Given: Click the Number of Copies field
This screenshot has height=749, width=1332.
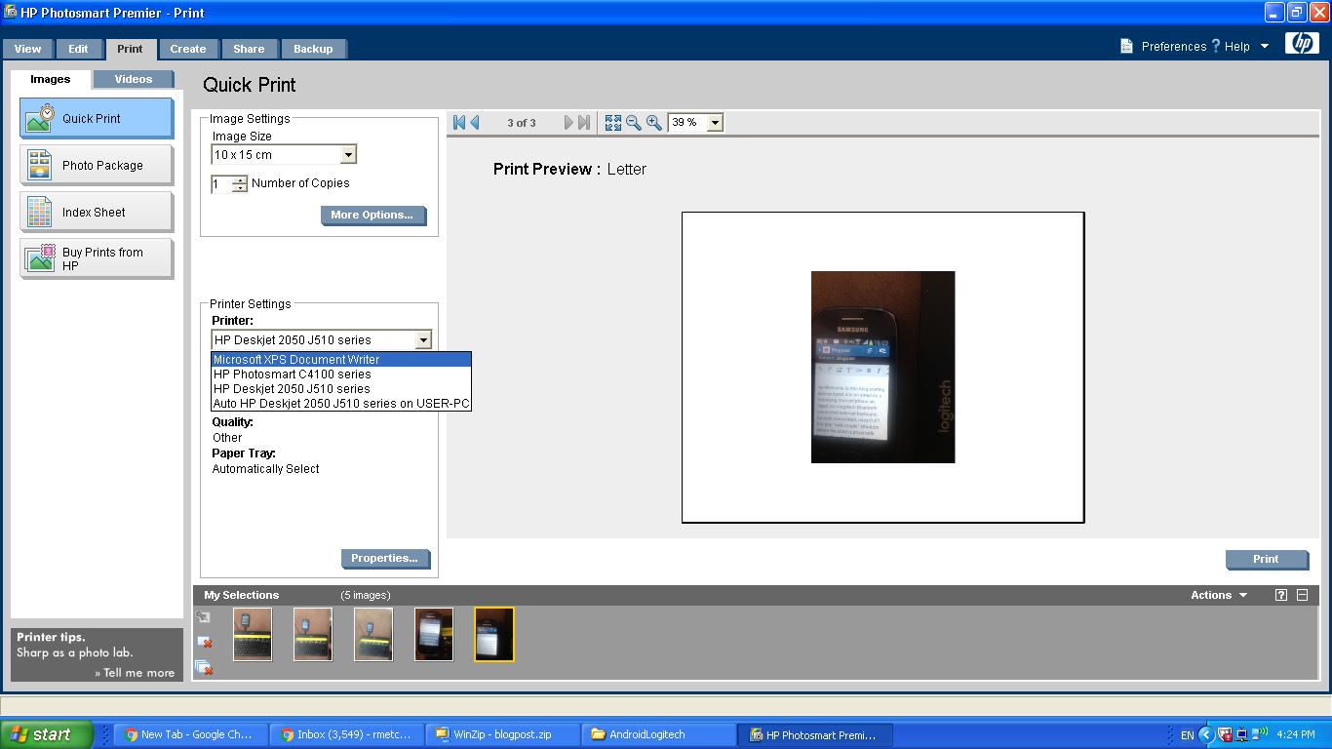Looking at the screenshot, I should [220, 183].
